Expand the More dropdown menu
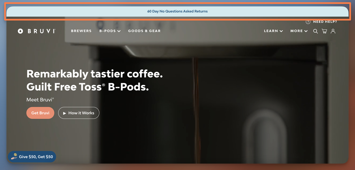This screenshot has height=170, width=355. (299, 31)
